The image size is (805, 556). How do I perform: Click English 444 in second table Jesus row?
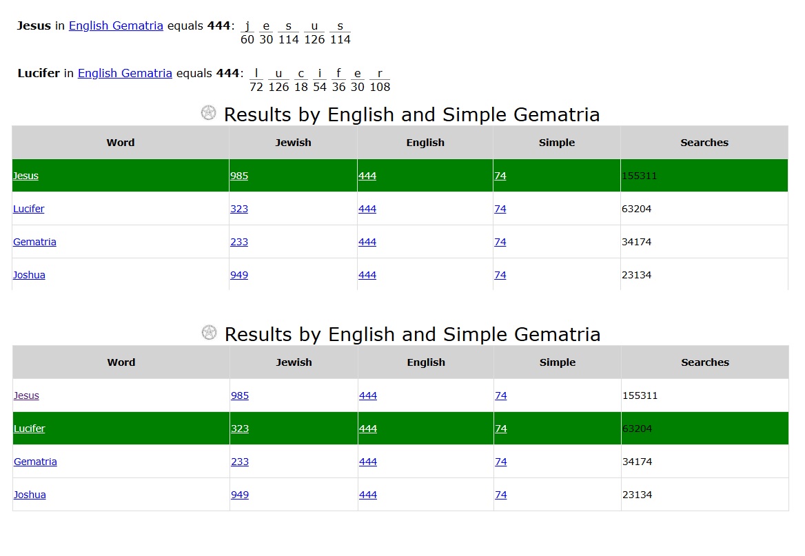[x=368, y=396]
